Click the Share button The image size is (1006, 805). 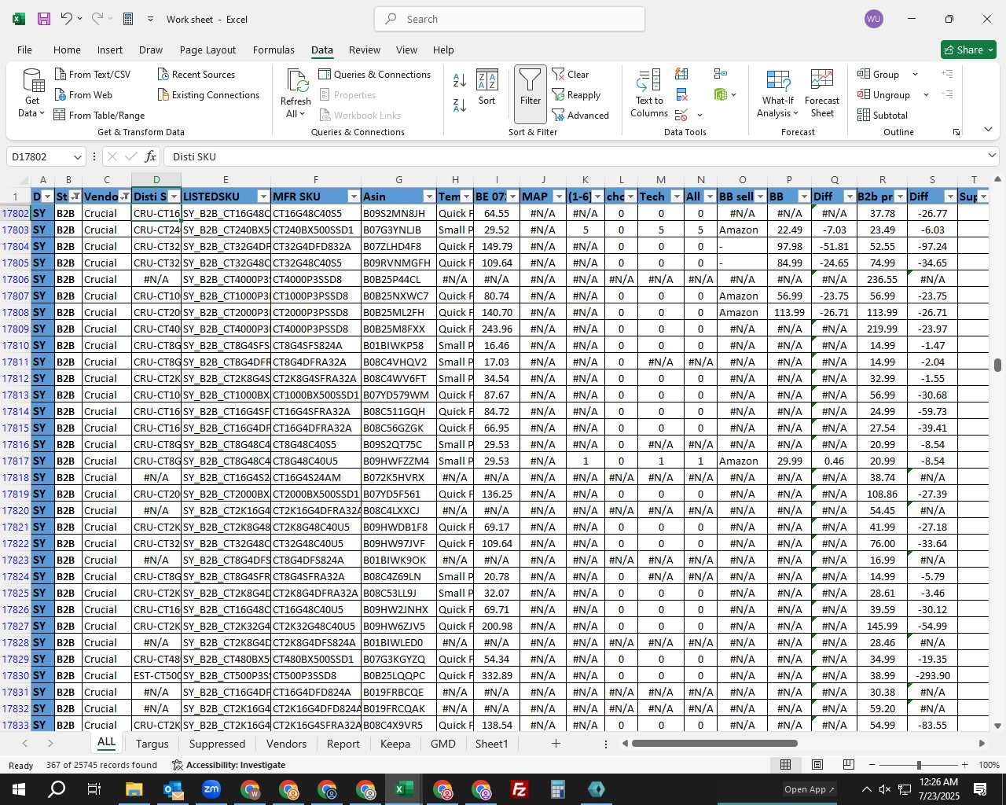[969, 50]
